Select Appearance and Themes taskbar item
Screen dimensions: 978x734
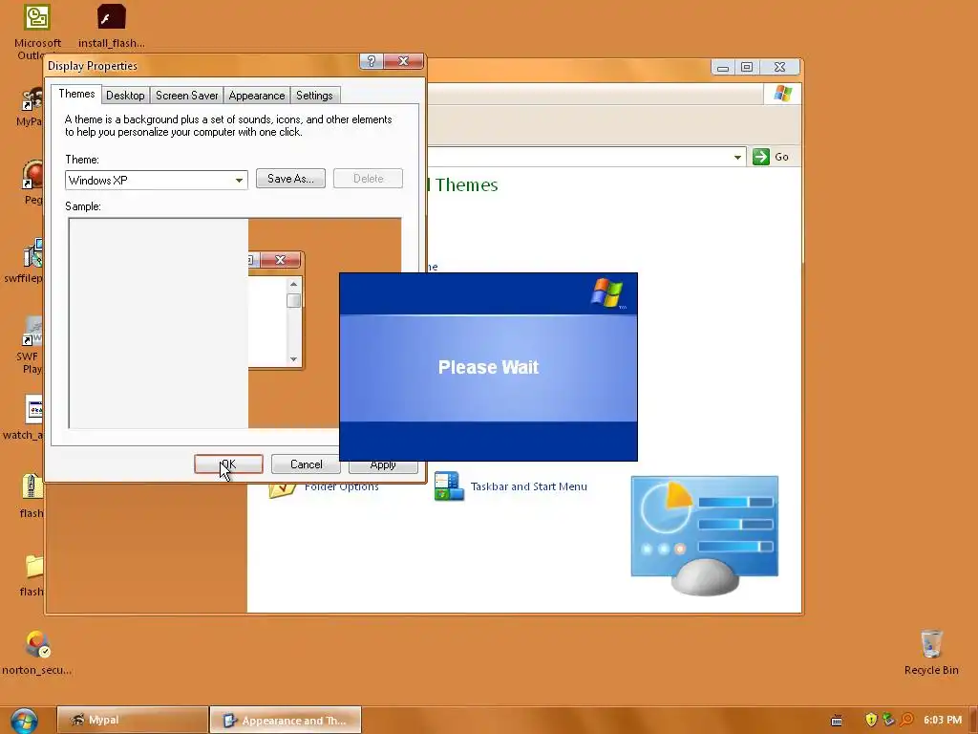(285, 721)
